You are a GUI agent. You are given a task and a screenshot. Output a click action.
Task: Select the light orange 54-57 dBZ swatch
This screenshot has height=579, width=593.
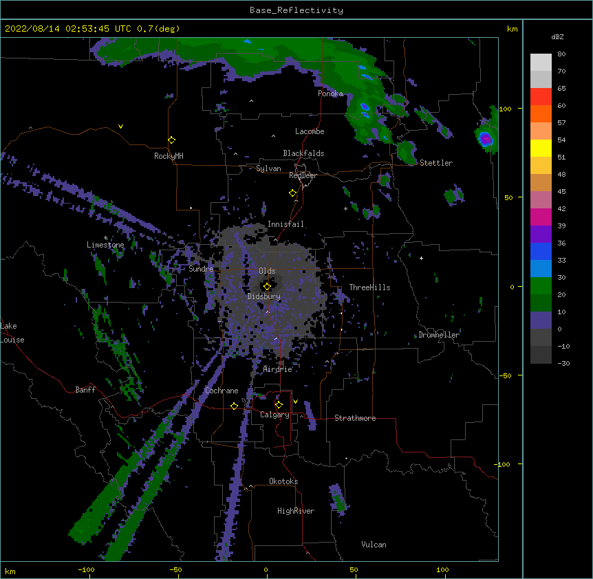coord(541,131)
